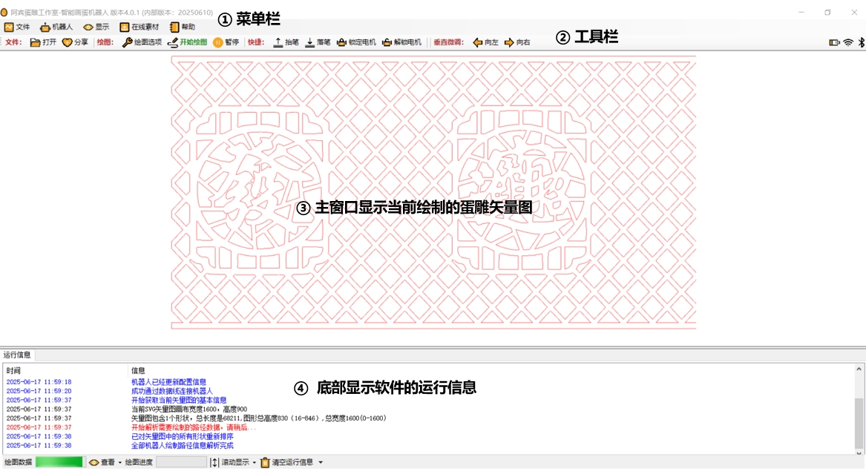Expand the 滚动显示 scroll display dropdown
Viewport: 866px width, 471px height.
tap(255, 463)
